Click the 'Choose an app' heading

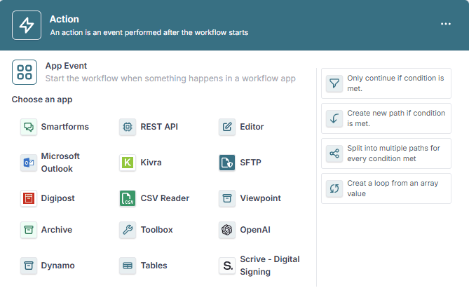pos(42,100)
